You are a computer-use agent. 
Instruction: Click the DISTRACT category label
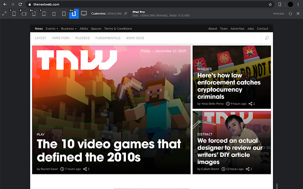tap(205, 134)
